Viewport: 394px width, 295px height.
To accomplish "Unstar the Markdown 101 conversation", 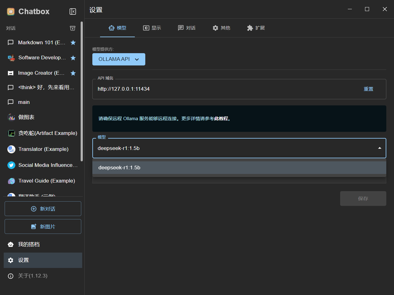I will [x=73, y=43].
